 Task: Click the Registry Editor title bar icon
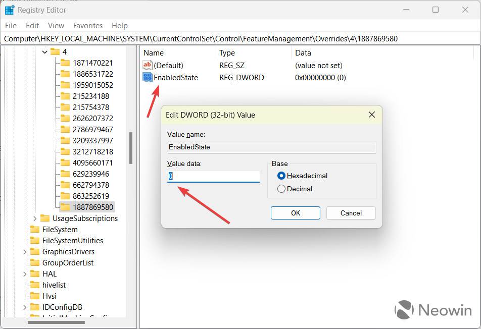tap(9, 10)
